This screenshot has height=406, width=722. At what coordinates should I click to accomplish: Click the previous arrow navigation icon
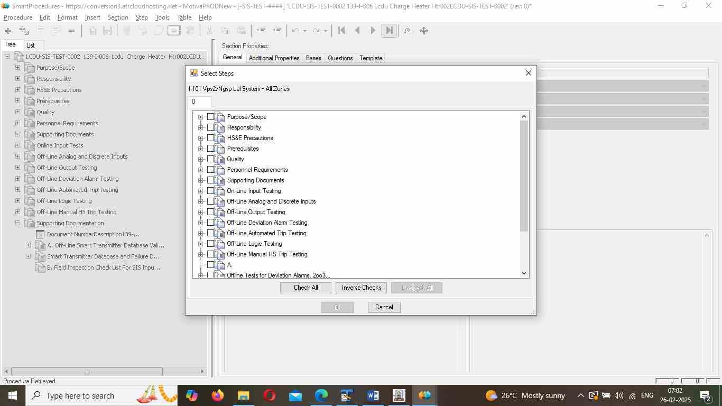(357, 31)
